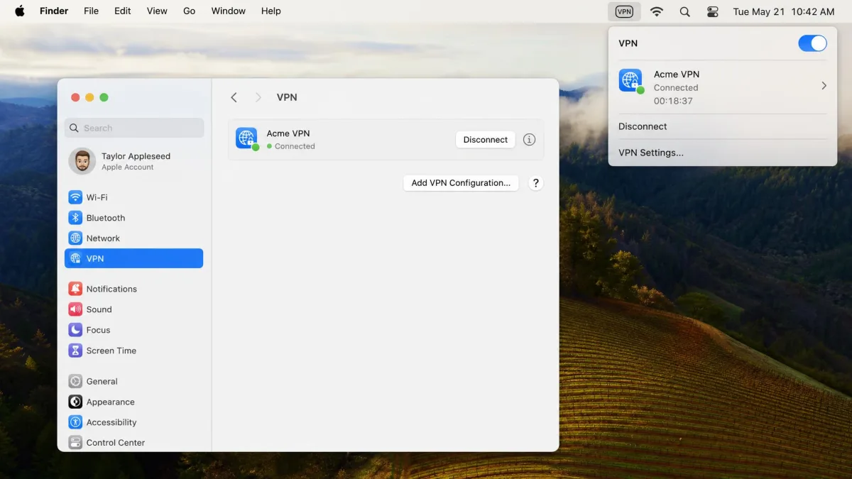The width and height of the screenshot is (852, 479).
Task: Click the Acme VPN globe icon in dropdown
Action: [x=630, y=80]
